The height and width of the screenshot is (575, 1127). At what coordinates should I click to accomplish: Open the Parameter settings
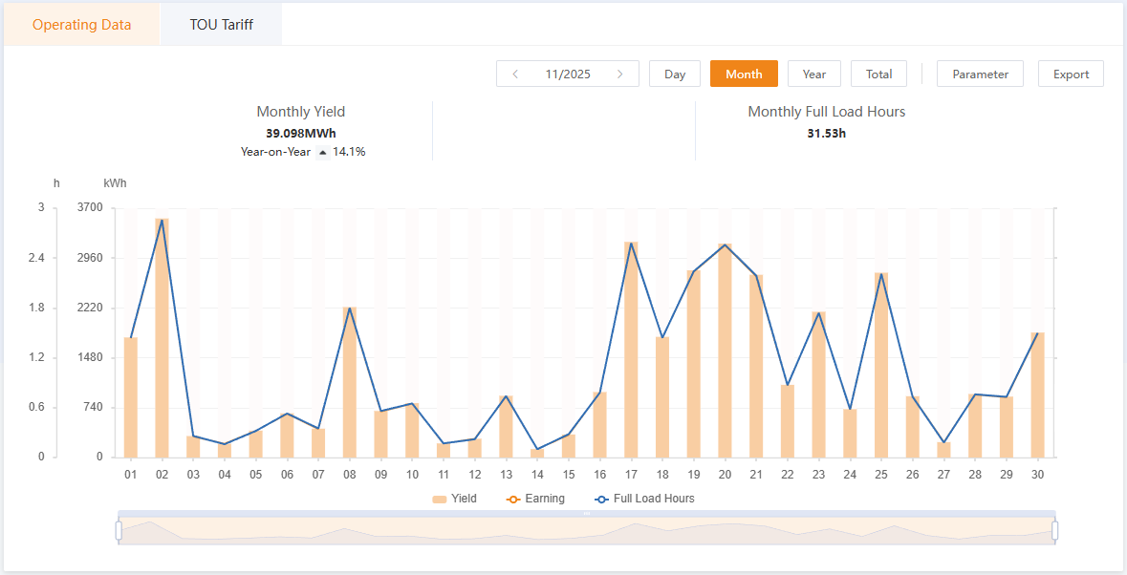[x=980, y=75]
